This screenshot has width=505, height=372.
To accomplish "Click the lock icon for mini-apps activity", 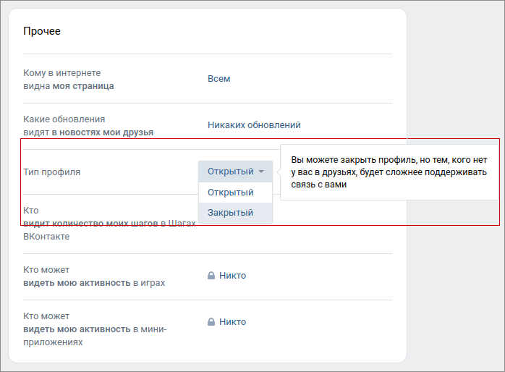I will (211, 322).
